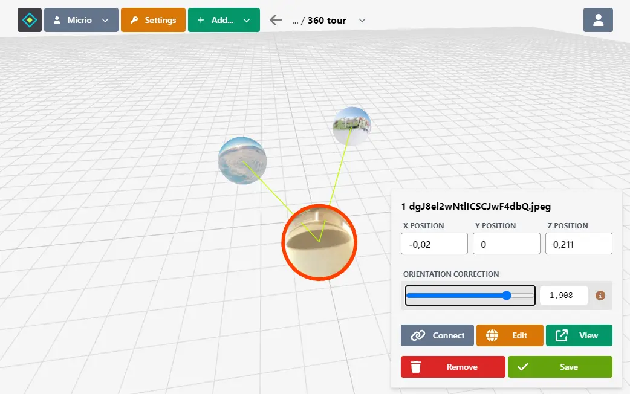Click the Orientation Correction slider

pyautogui.click(x=505, y=295)
